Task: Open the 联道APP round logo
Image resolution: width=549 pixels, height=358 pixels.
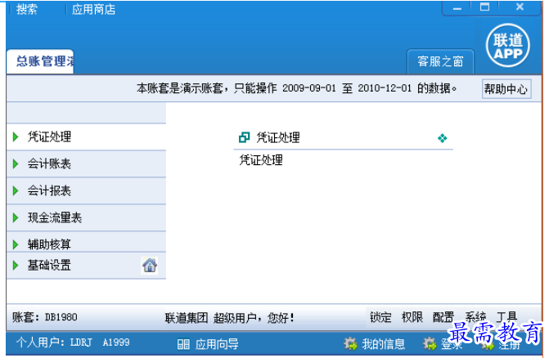Action: pos(508,46)
